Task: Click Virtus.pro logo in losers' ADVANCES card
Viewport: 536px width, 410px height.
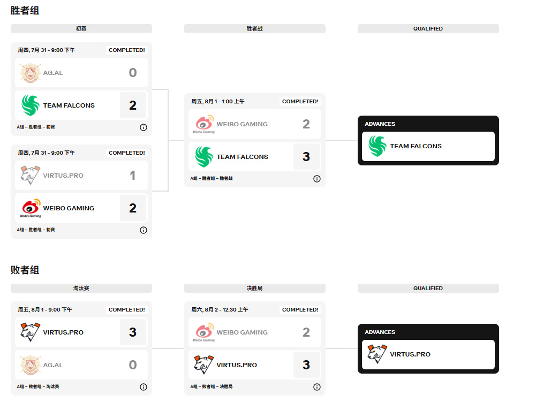Action: (x=377, y=354)
